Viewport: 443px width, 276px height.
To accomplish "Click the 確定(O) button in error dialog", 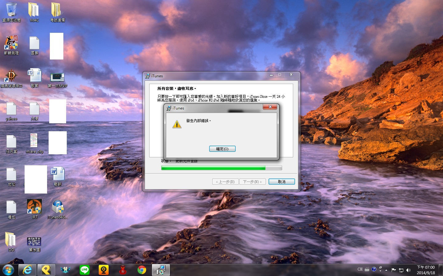I will click(x=222, y=149).
